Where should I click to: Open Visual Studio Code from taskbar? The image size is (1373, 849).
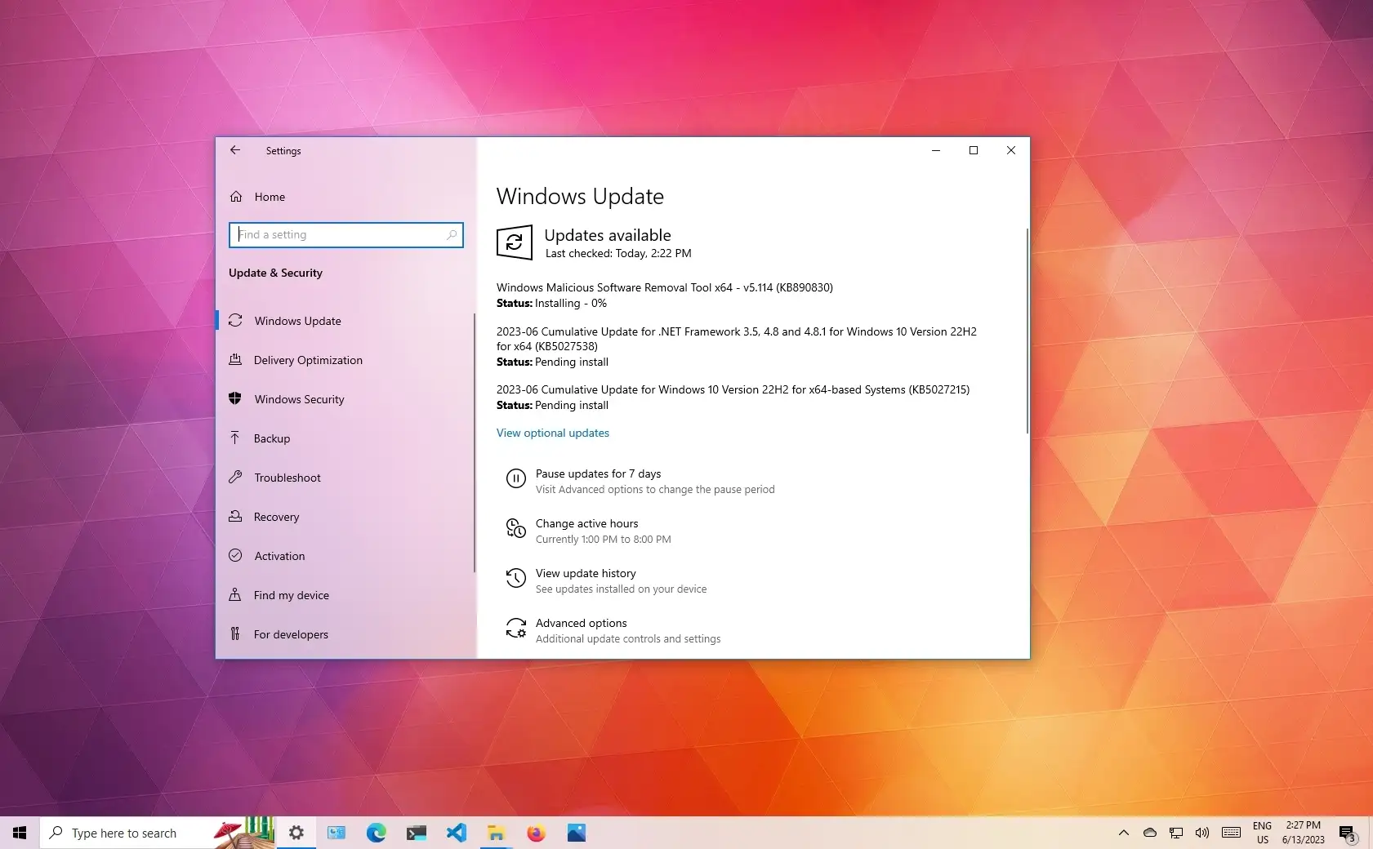(456, 833)
